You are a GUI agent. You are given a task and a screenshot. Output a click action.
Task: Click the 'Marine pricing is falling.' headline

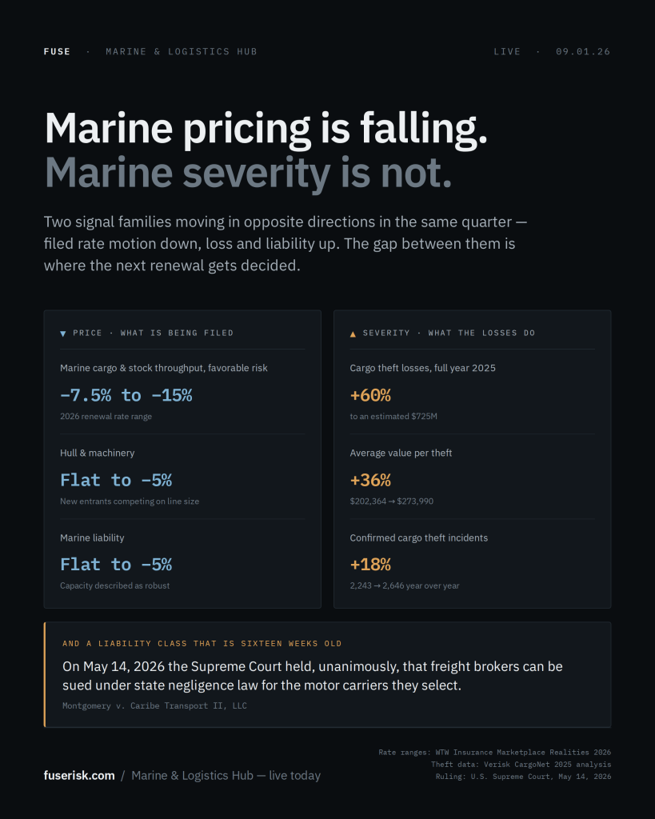tap(266, 129)
